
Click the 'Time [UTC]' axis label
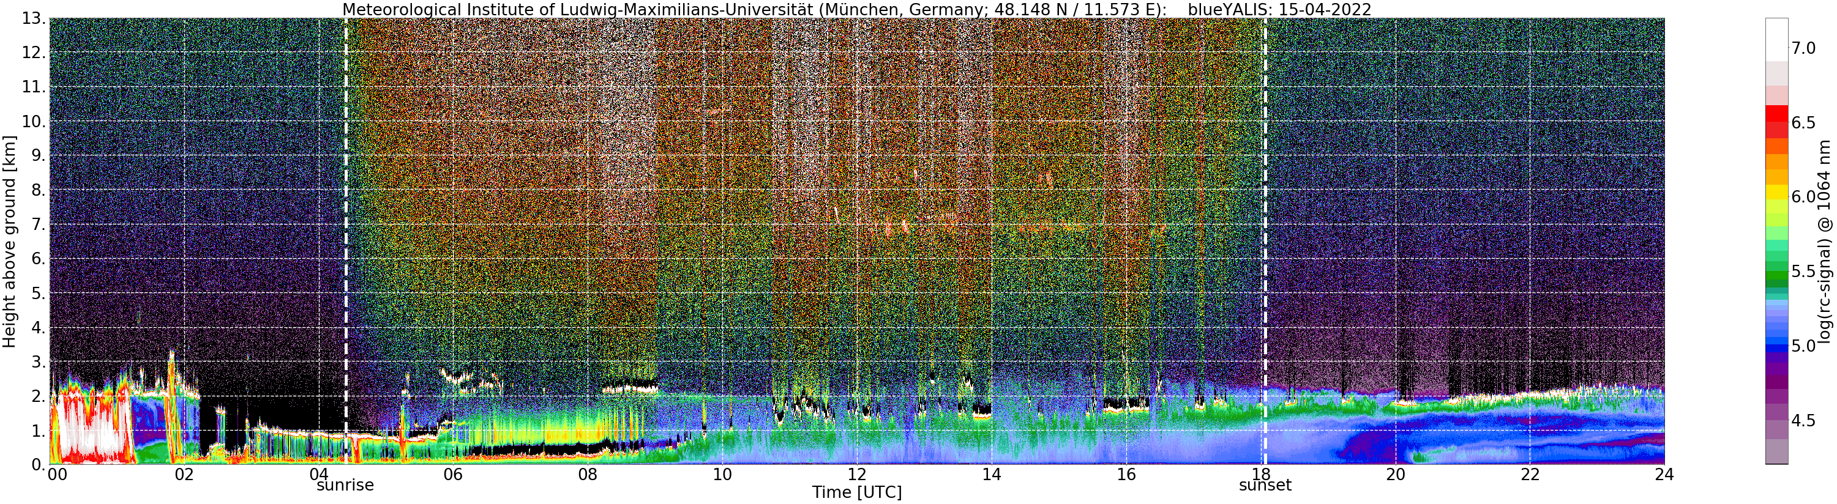856,492
